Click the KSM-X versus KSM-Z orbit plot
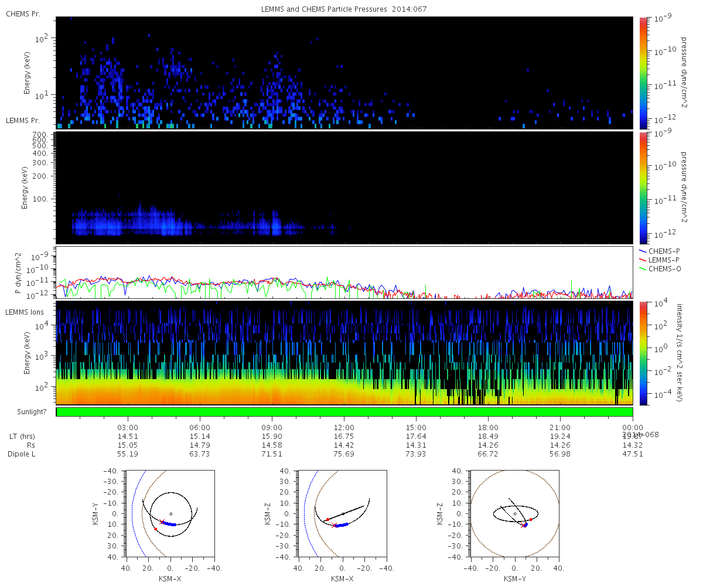The width and height of the screenshot is (703, 586). click(343, 513)
